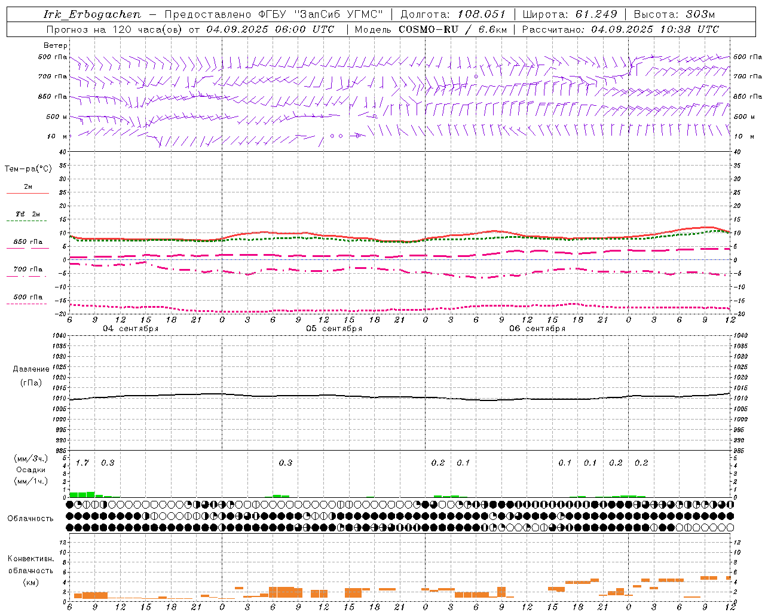This screenshot has width=765, height=612.
Task: Click the Долгота: 108.051 value
Action: coord(453,14)
